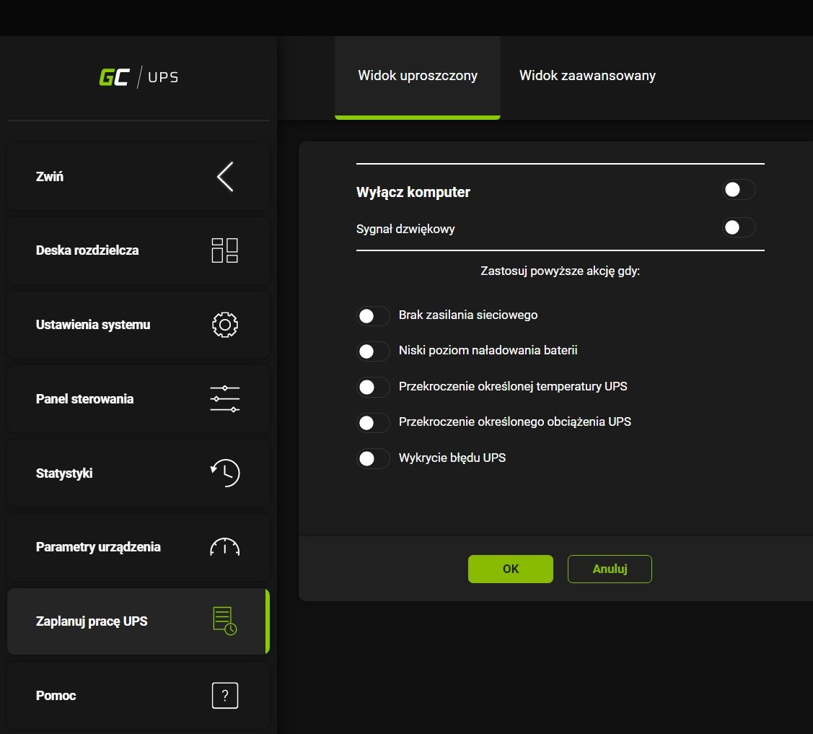
Task: Open Parametry urządzenia menu item
Action: click(x=139, y=547)
